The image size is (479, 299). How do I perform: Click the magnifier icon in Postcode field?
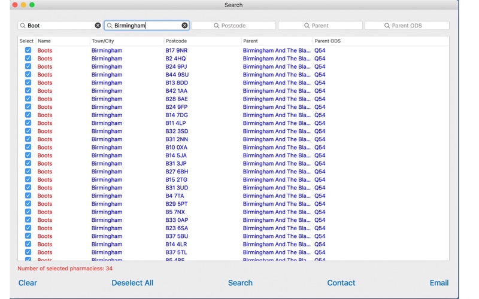point(216,26)
